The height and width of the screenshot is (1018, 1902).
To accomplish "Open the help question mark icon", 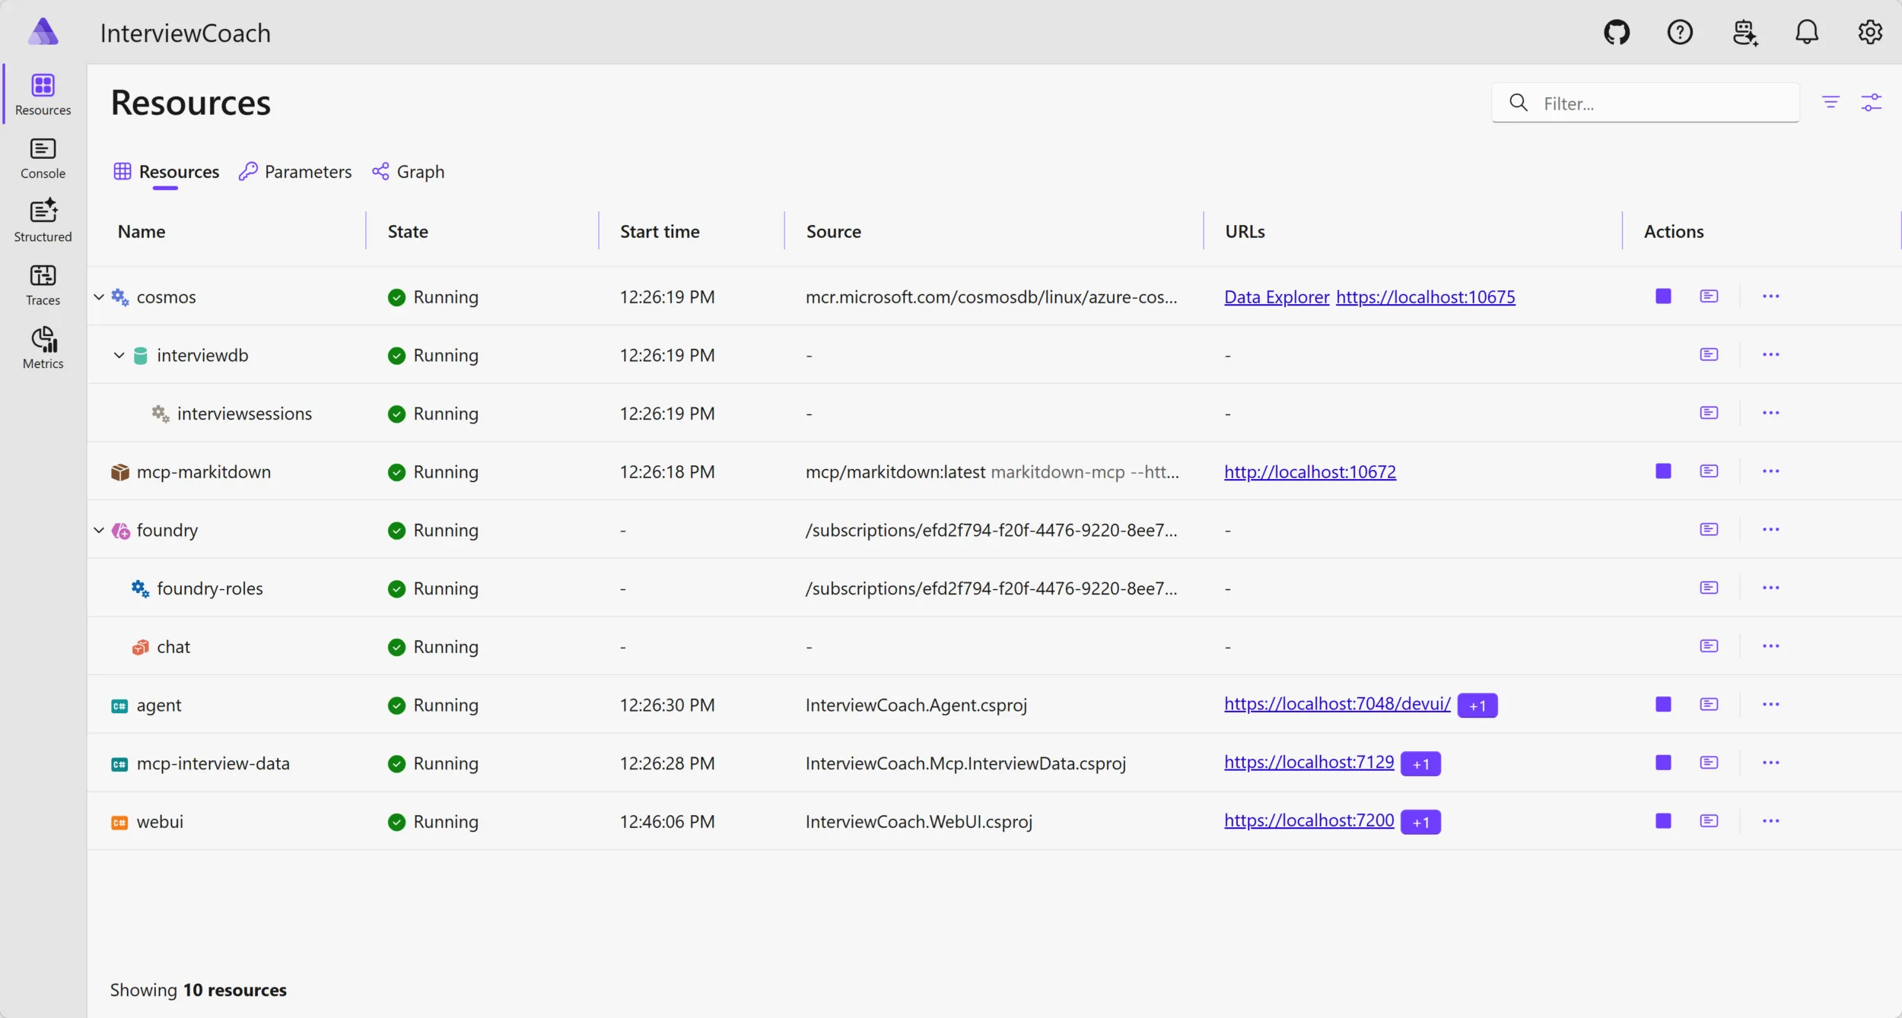I will click(x=1680, y=33).
